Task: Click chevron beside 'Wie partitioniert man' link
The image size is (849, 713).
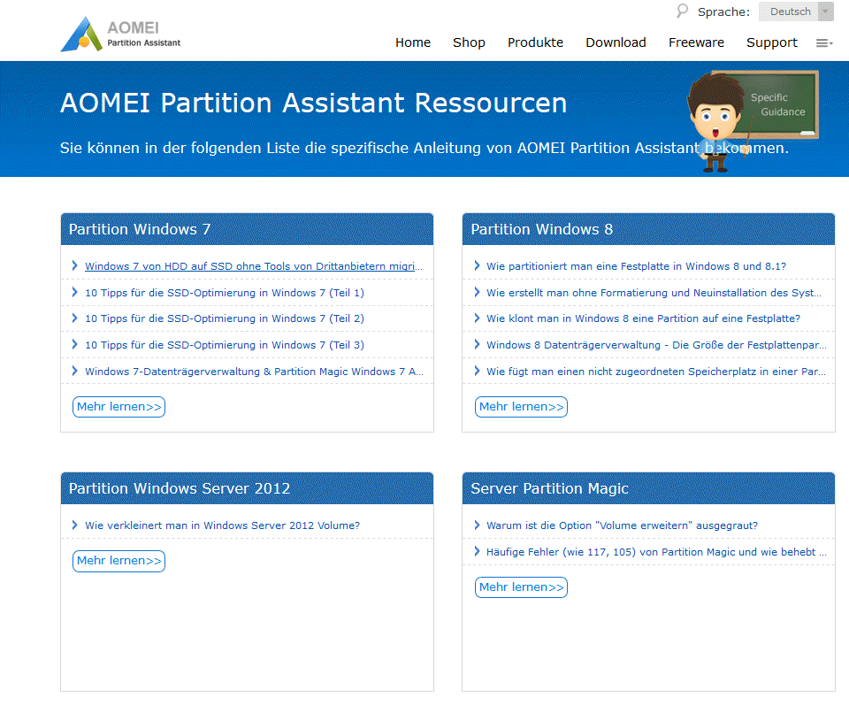Action: [477, 264]
